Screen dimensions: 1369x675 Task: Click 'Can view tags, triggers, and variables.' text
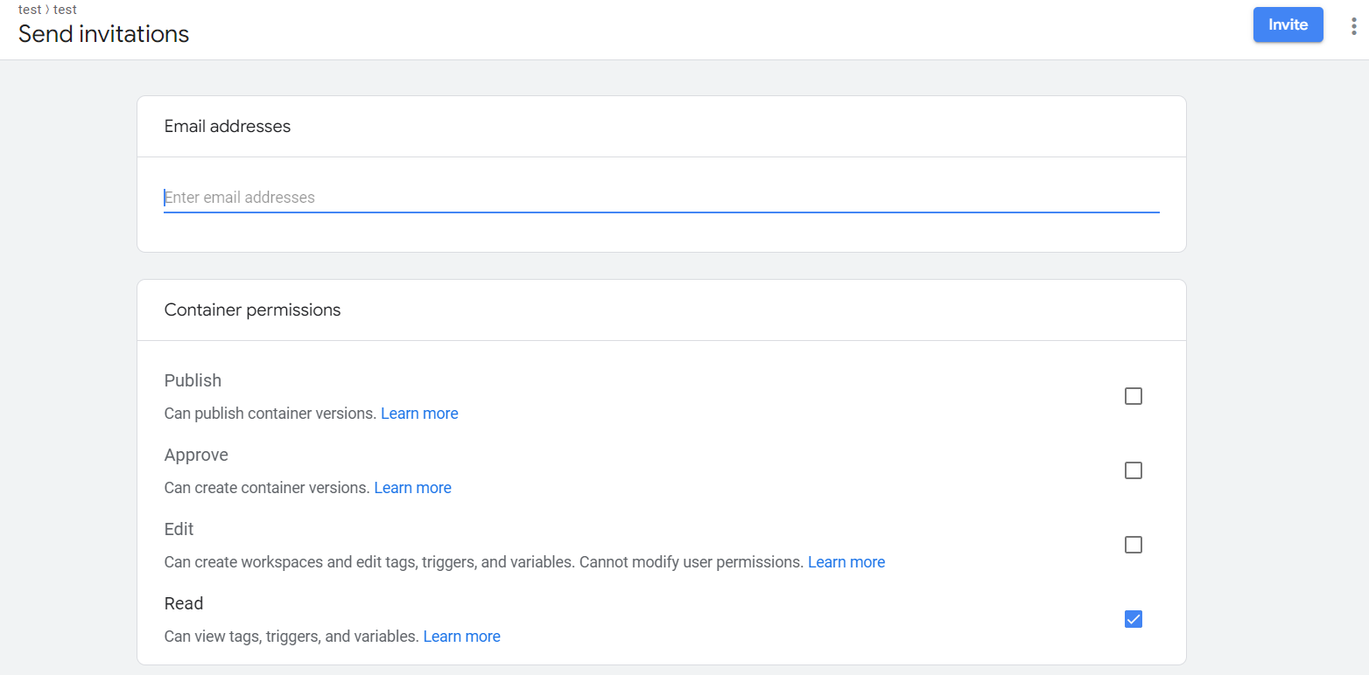pos(291,637)
